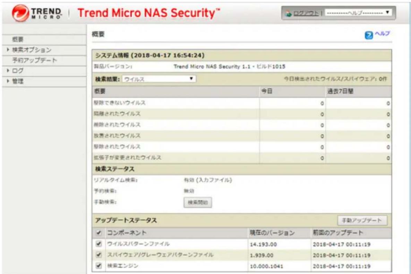Click the システム情報 timestamp header
The image size is (411, 274).
tap(150, 55)
